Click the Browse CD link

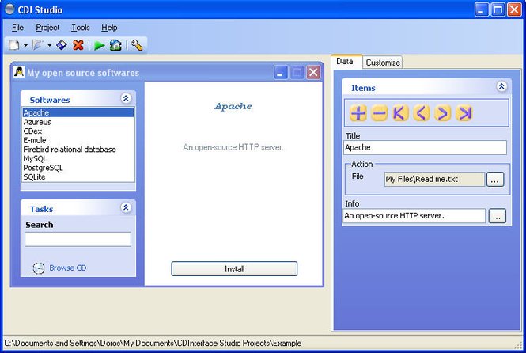coord(67,268)
